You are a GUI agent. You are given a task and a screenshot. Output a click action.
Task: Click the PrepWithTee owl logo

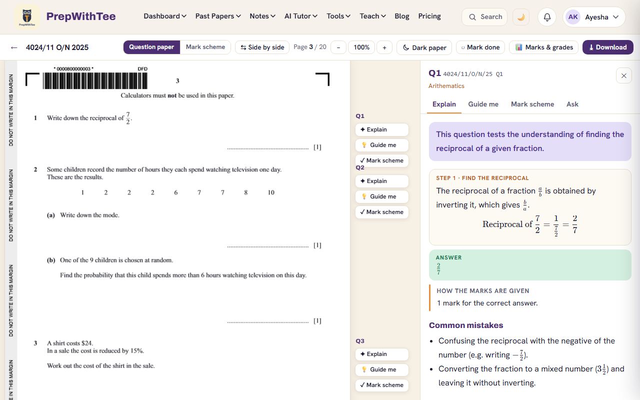pos(27,17)
